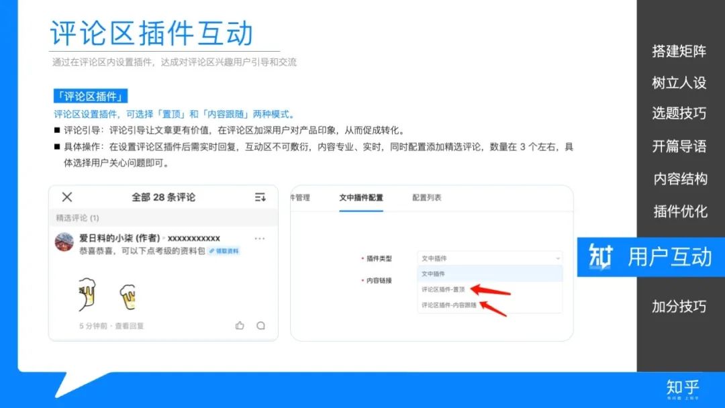Select 文中插件 option in the dropdown list
Viewport: 725px width, 408px height.
[x=490, y=274]
